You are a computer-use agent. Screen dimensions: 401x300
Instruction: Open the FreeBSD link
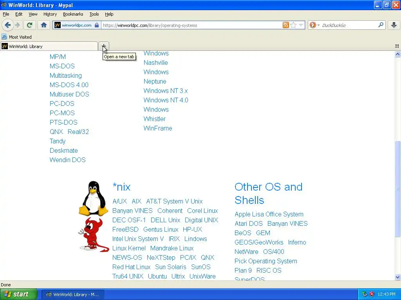(x=125, y=229)
